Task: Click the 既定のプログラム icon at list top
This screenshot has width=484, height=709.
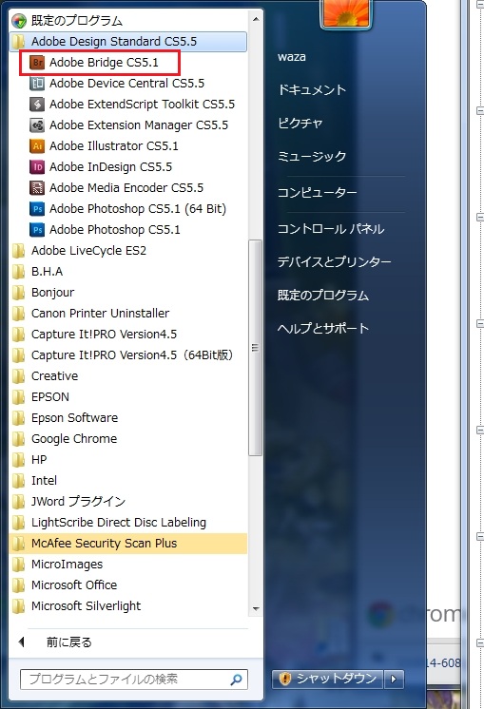Action: 19,21
